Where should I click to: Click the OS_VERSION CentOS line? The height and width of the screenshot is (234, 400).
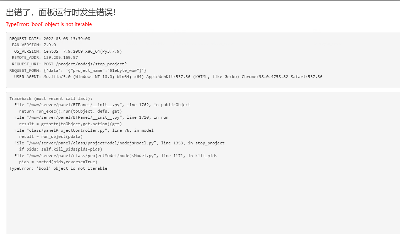tap(68, 51)
